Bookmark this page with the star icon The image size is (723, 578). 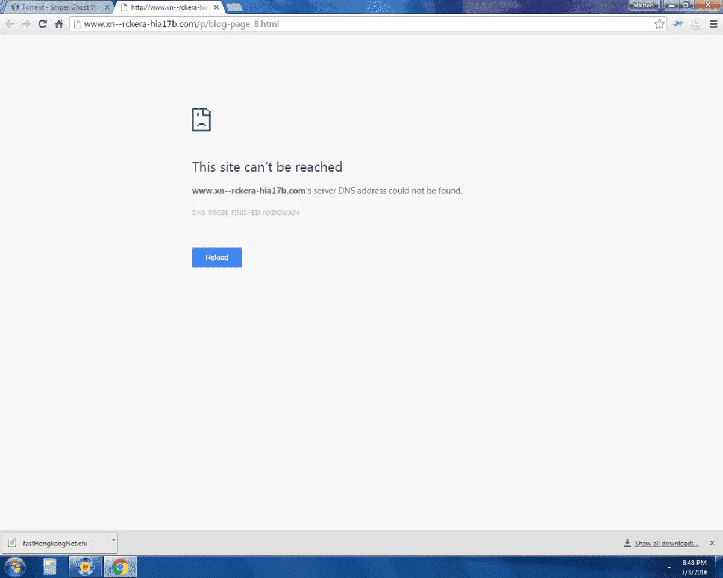tap(659, 24)
